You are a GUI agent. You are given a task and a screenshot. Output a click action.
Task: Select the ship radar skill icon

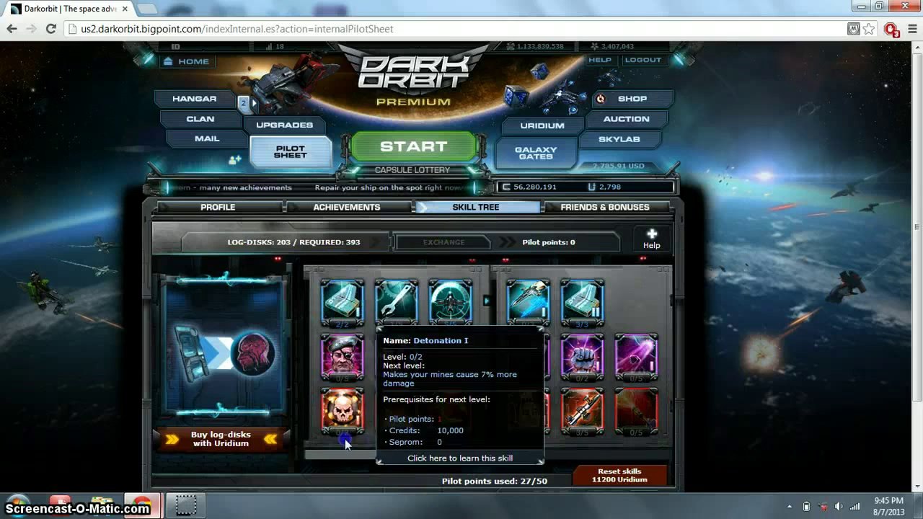tap(451, 303)
